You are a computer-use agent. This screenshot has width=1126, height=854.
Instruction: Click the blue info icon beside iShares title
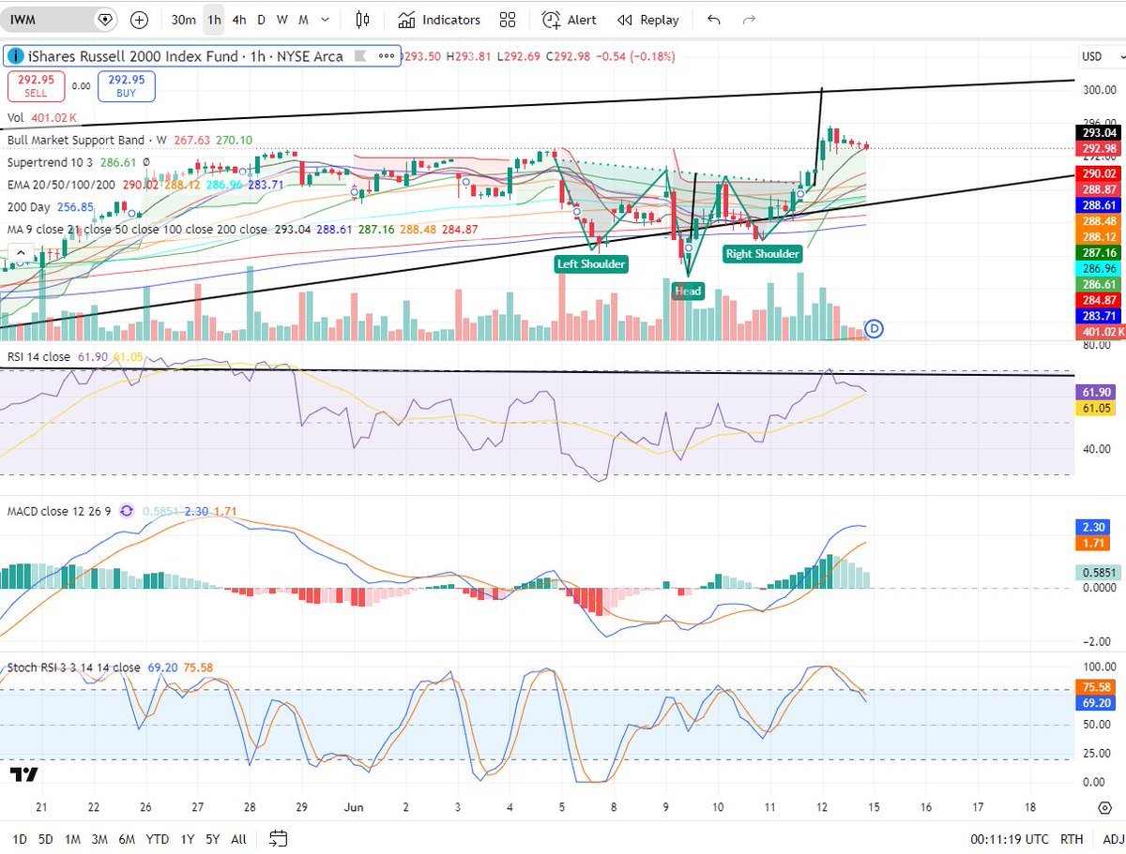click(x=16, y=56)
